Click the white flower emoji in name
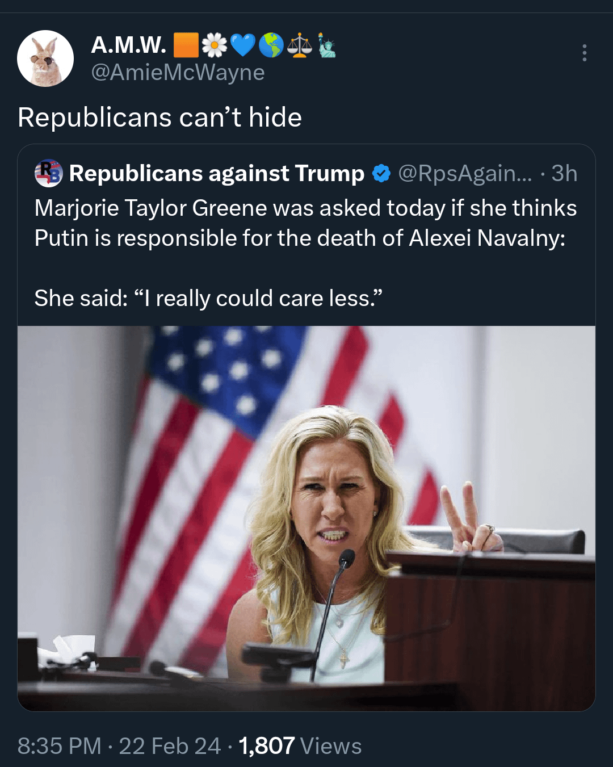 (x=214, y=45)
